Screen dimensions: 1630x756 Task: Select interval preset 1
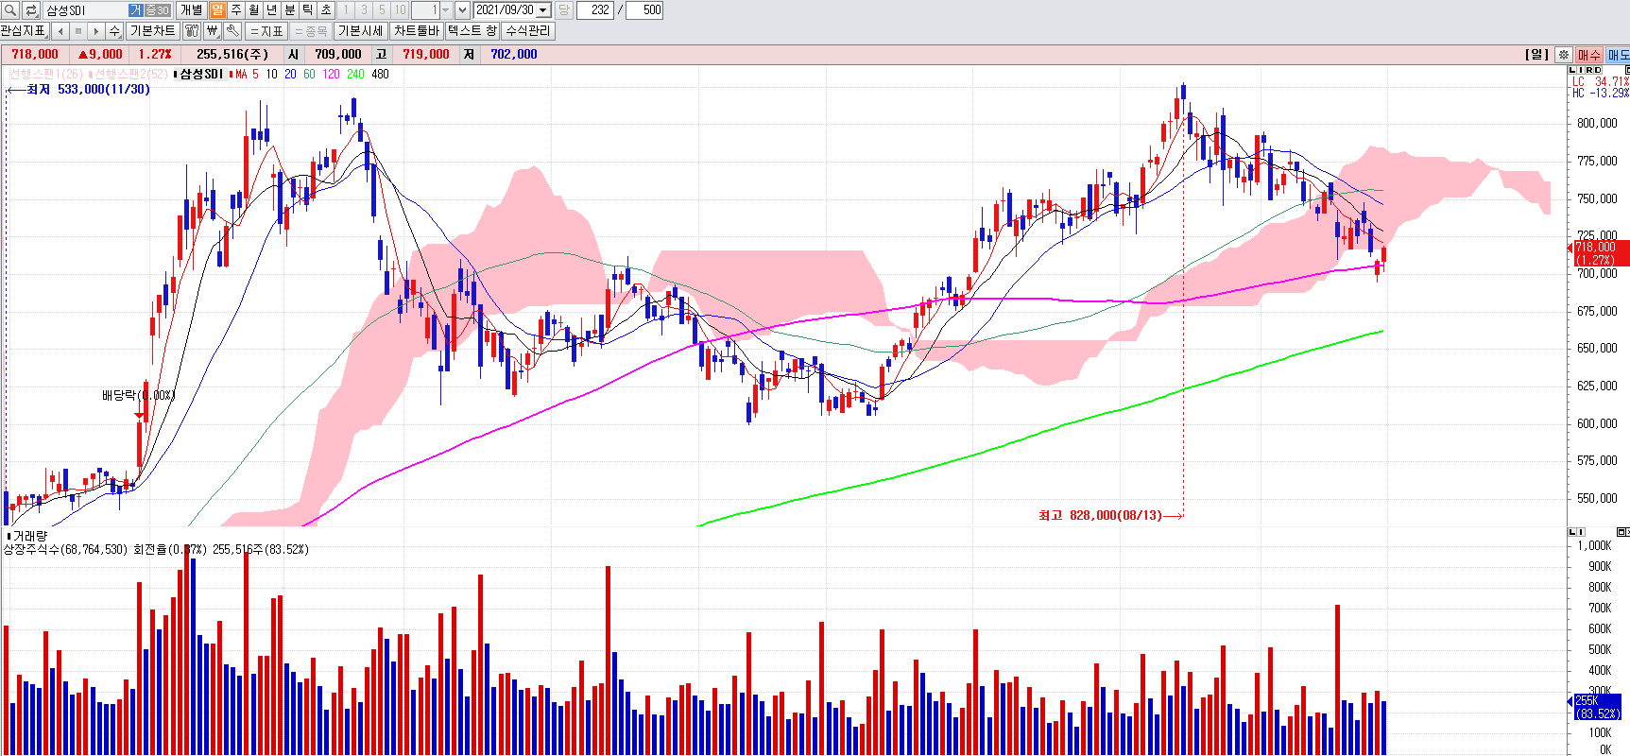coord(346,10)
